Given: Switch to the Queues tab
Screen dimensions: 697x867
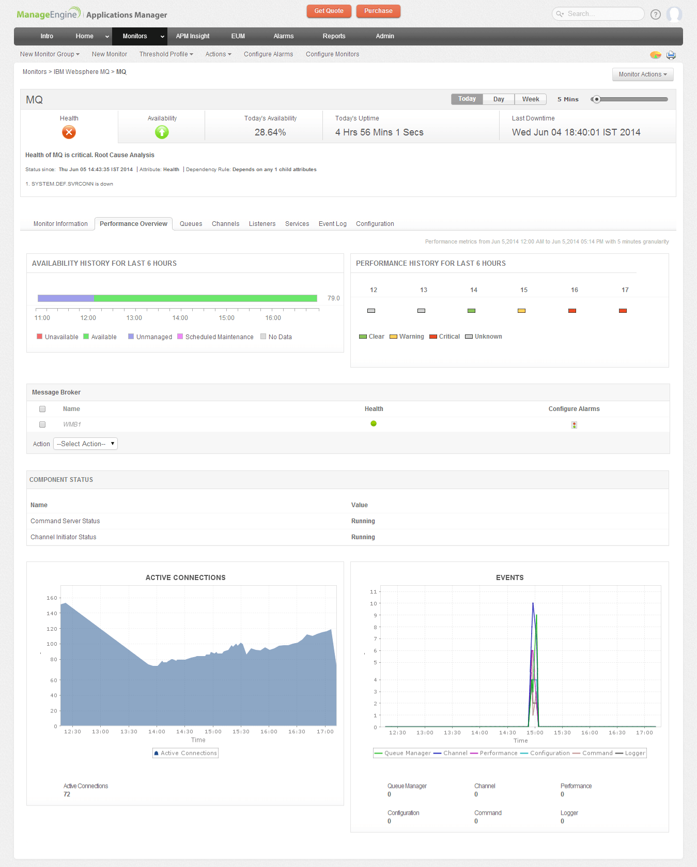Looking at the screenshot, I should [x=191, y=224].
